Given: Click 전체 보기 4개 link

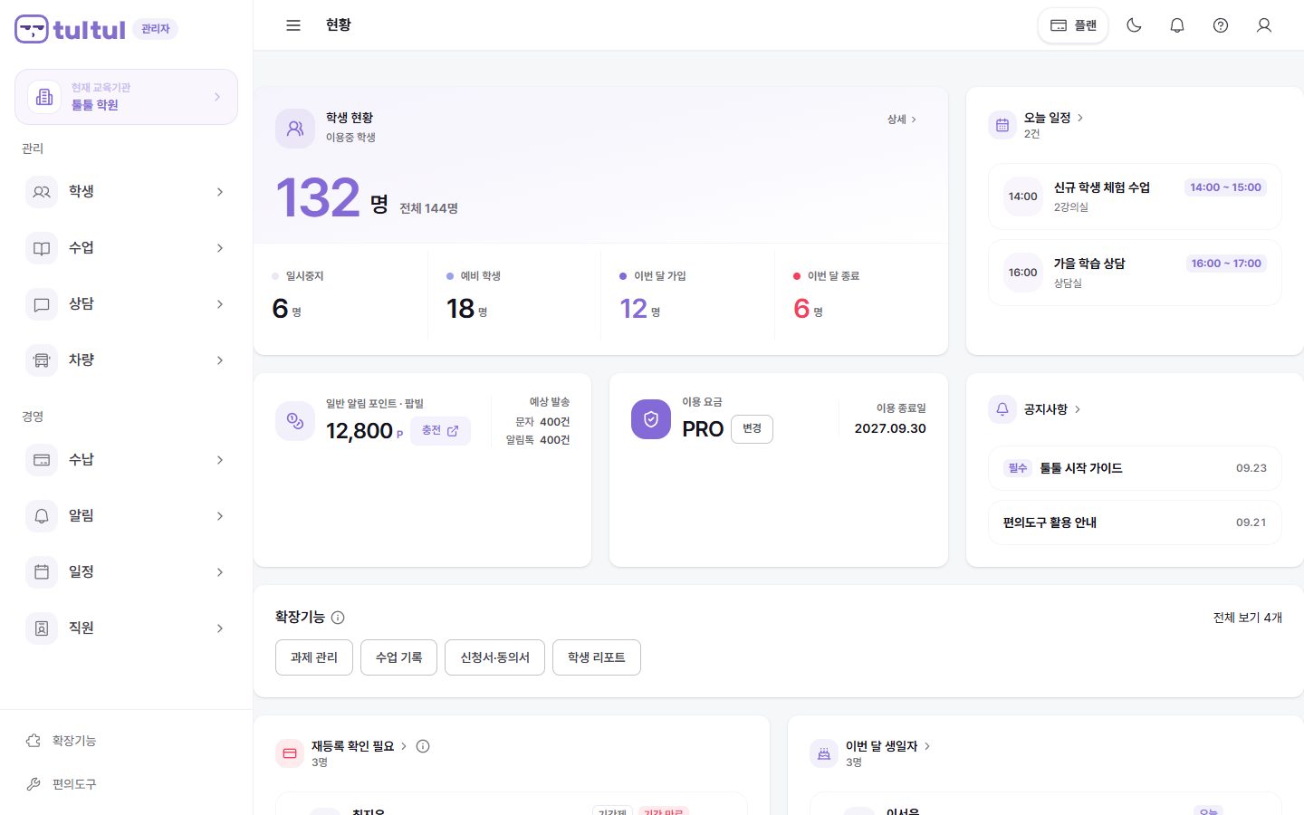Looking at the screenshot, I should pyautogui.click(x=1248, y=618).
